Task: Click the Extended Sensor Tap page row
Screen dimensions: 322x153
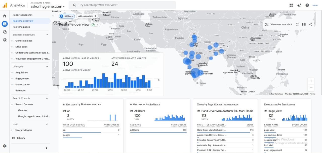Action: 225,140
